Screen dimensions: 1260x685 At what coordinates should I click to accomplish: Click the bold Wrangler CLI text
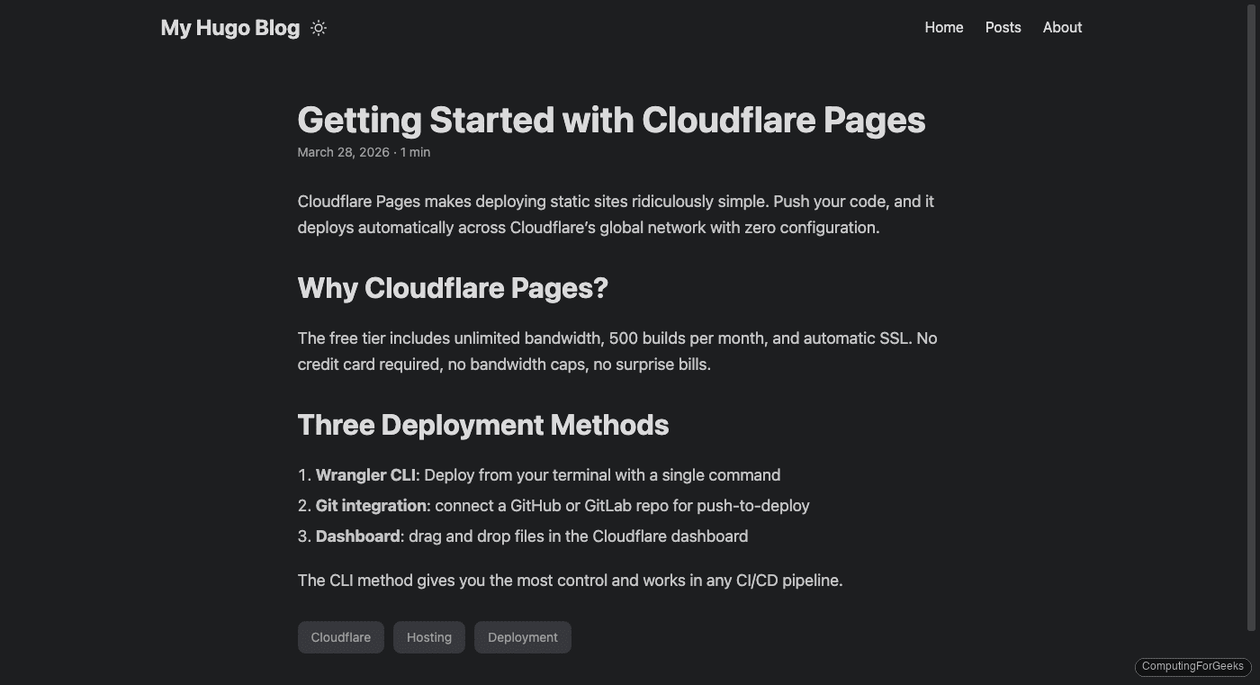tap(364, 474)
